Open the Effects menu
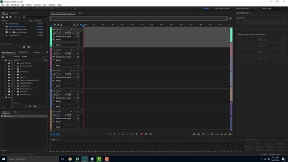The image size is (288, 162). click(x=29, y=5)
